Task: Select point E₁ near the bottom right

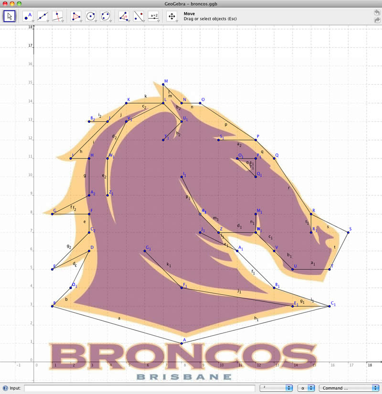Action: click(x=293, y=306)
